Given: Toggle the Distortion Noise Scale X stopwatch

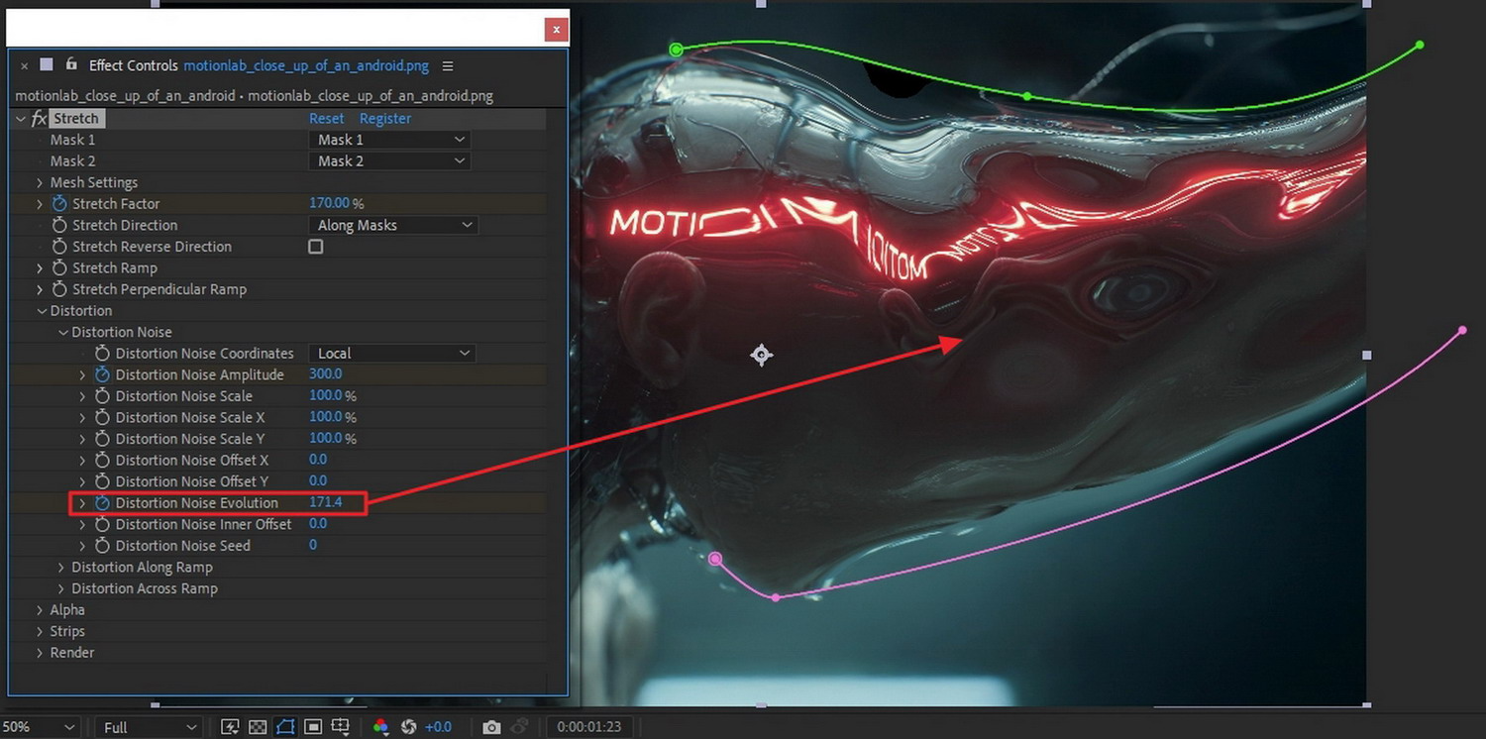Looking at the screenshot, I should coord(102,417).
